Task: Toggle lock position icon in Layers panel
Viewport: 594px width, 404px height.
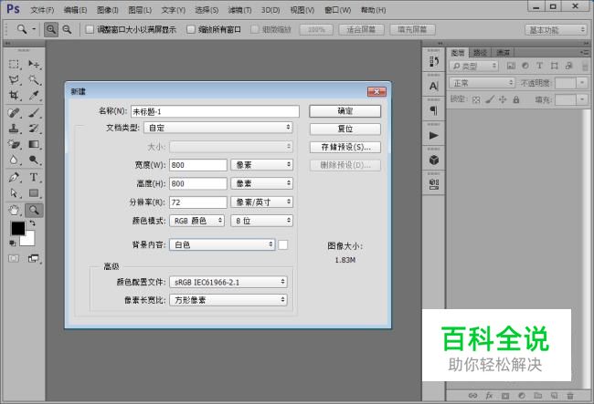Action: (x=503, y=99)
